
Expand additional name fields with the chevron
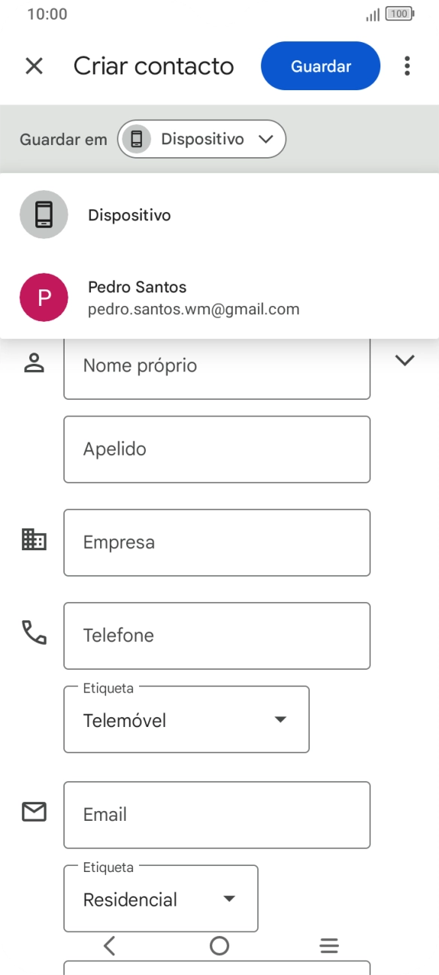coord(404,359)
